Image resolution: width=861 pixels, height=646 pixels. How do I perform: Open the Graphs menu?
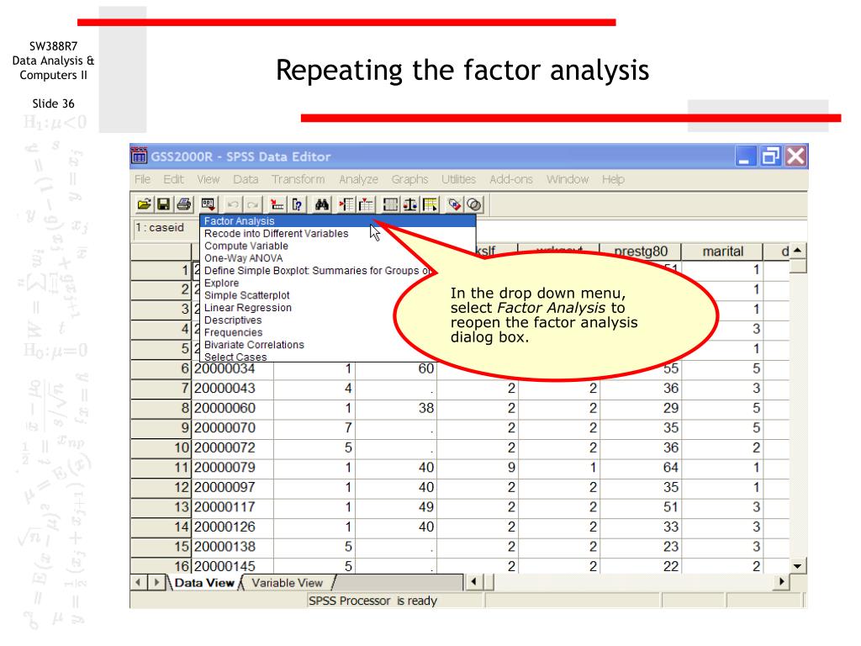click(x=409, y=179)
